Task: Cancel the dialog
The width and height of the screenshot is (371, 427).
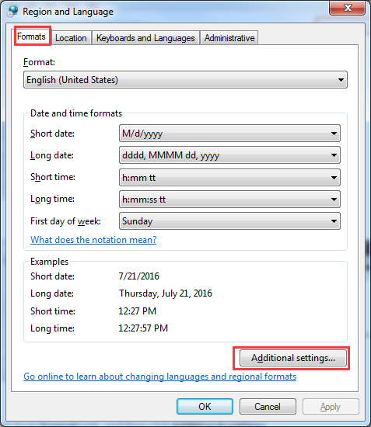Action: point(268,407)
